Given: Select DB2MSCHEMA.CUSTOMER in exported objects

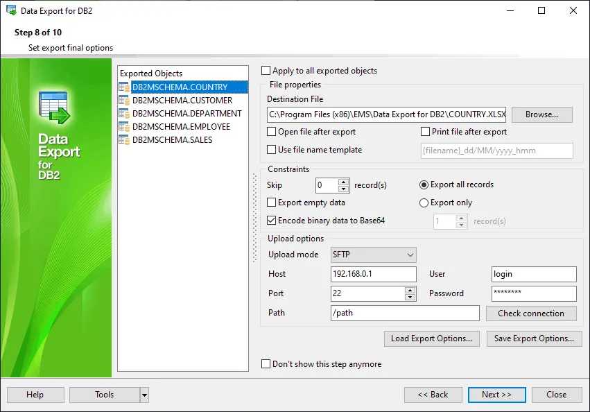Looking at the screenshot, I should click(182, 101).
